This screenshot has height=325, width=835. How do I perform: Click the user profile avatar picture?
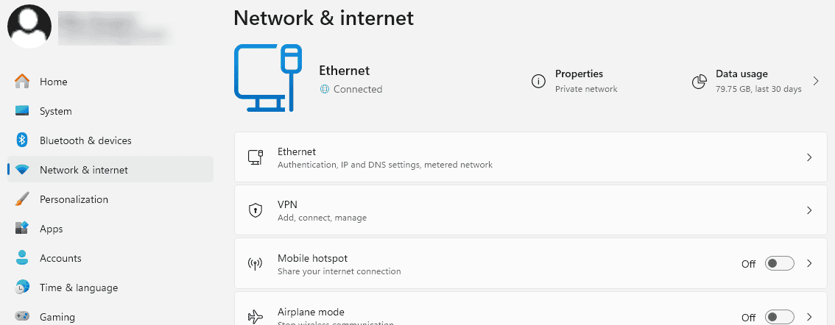pyautogui.click(x=29, y=26)
